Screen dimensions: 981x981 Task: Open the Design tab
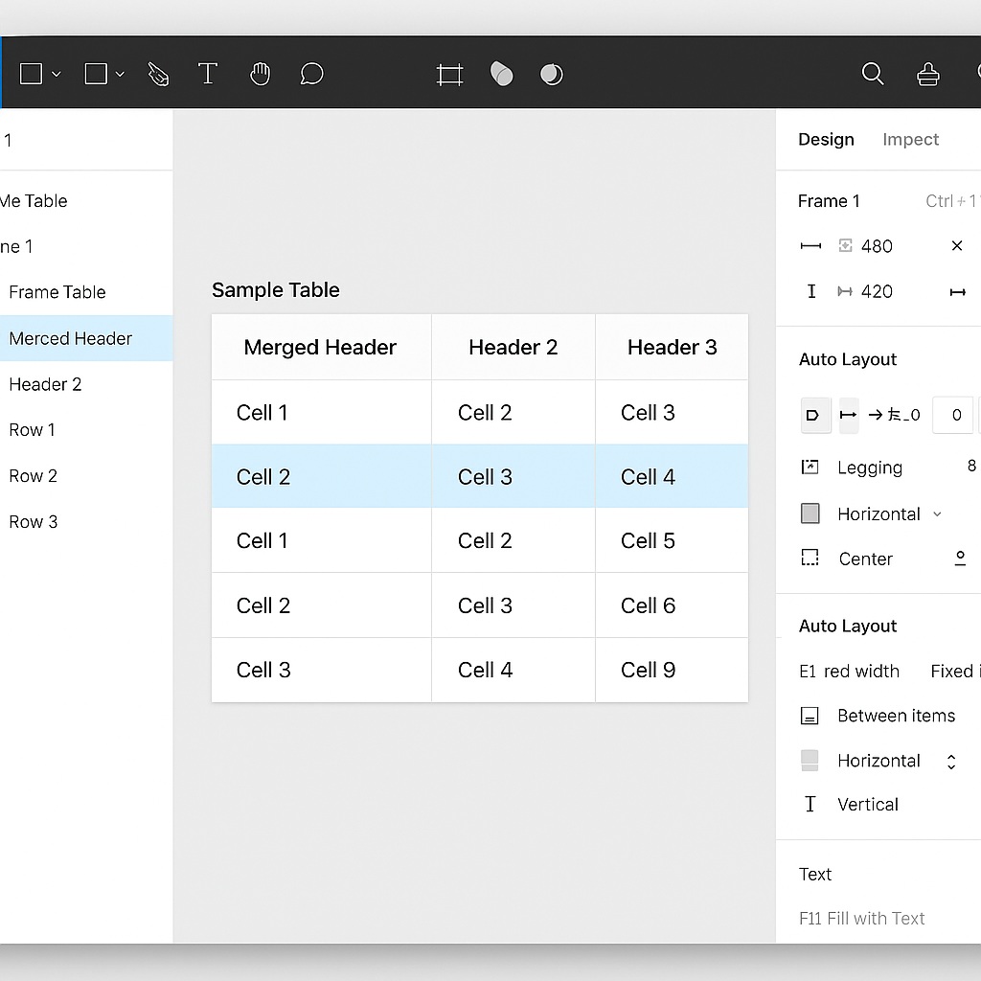[826, 139]
